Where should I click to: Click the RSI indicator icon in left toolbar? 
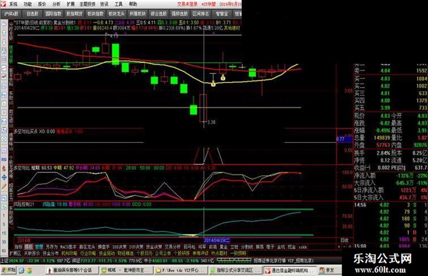[4, 160]
